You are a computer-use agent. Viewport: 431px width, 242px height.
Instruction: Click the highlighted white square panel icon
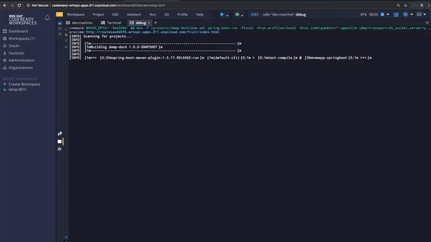click(x=60, y=142)
